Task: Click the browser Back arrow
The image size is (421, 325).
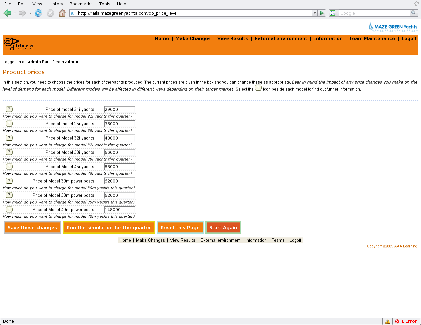Action: [x=7, y=13]
